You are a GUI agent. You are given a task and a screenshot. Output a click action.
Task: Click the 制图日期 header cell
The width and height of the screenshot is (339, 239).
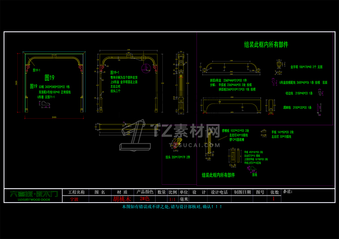[242, 192]
